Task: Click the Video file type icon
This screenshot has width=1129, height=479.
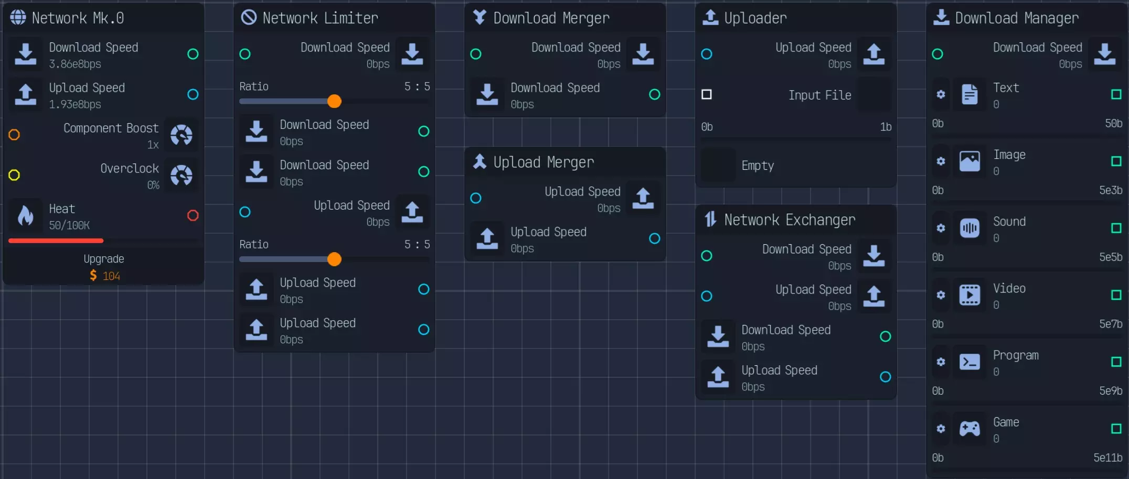Action: (x=970, y=295)
